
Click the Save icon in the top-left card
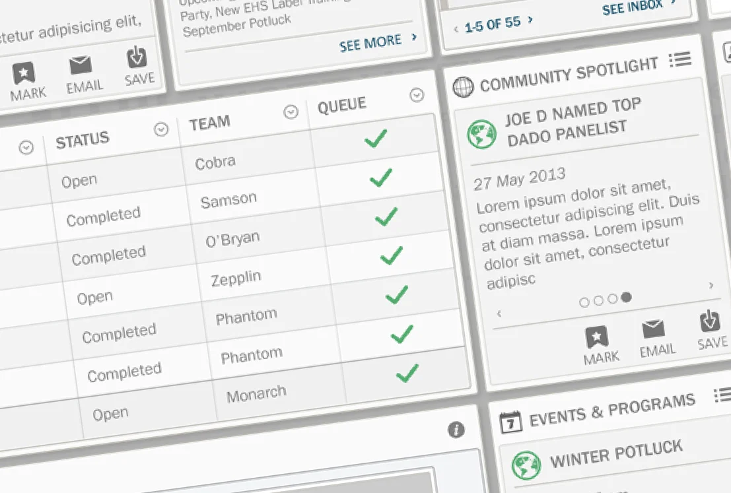coord(137,57)
